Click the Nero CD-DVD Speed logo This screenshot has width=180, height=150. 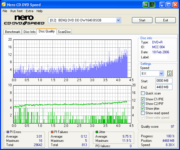click(x=24, y=20)
